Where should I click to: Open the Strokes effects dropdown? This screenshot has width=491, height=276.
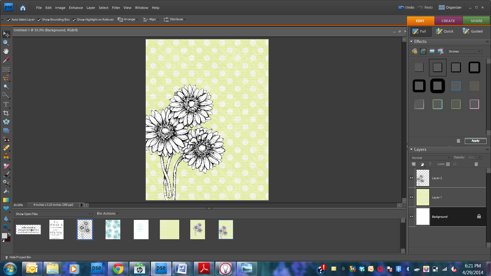(x=464, y=52)
